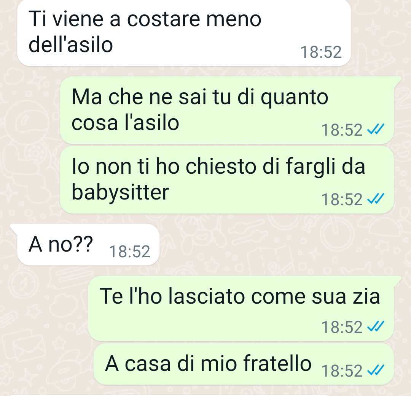
Task: Tap the timestamp on 'babysitter' message
Action: 342,200
